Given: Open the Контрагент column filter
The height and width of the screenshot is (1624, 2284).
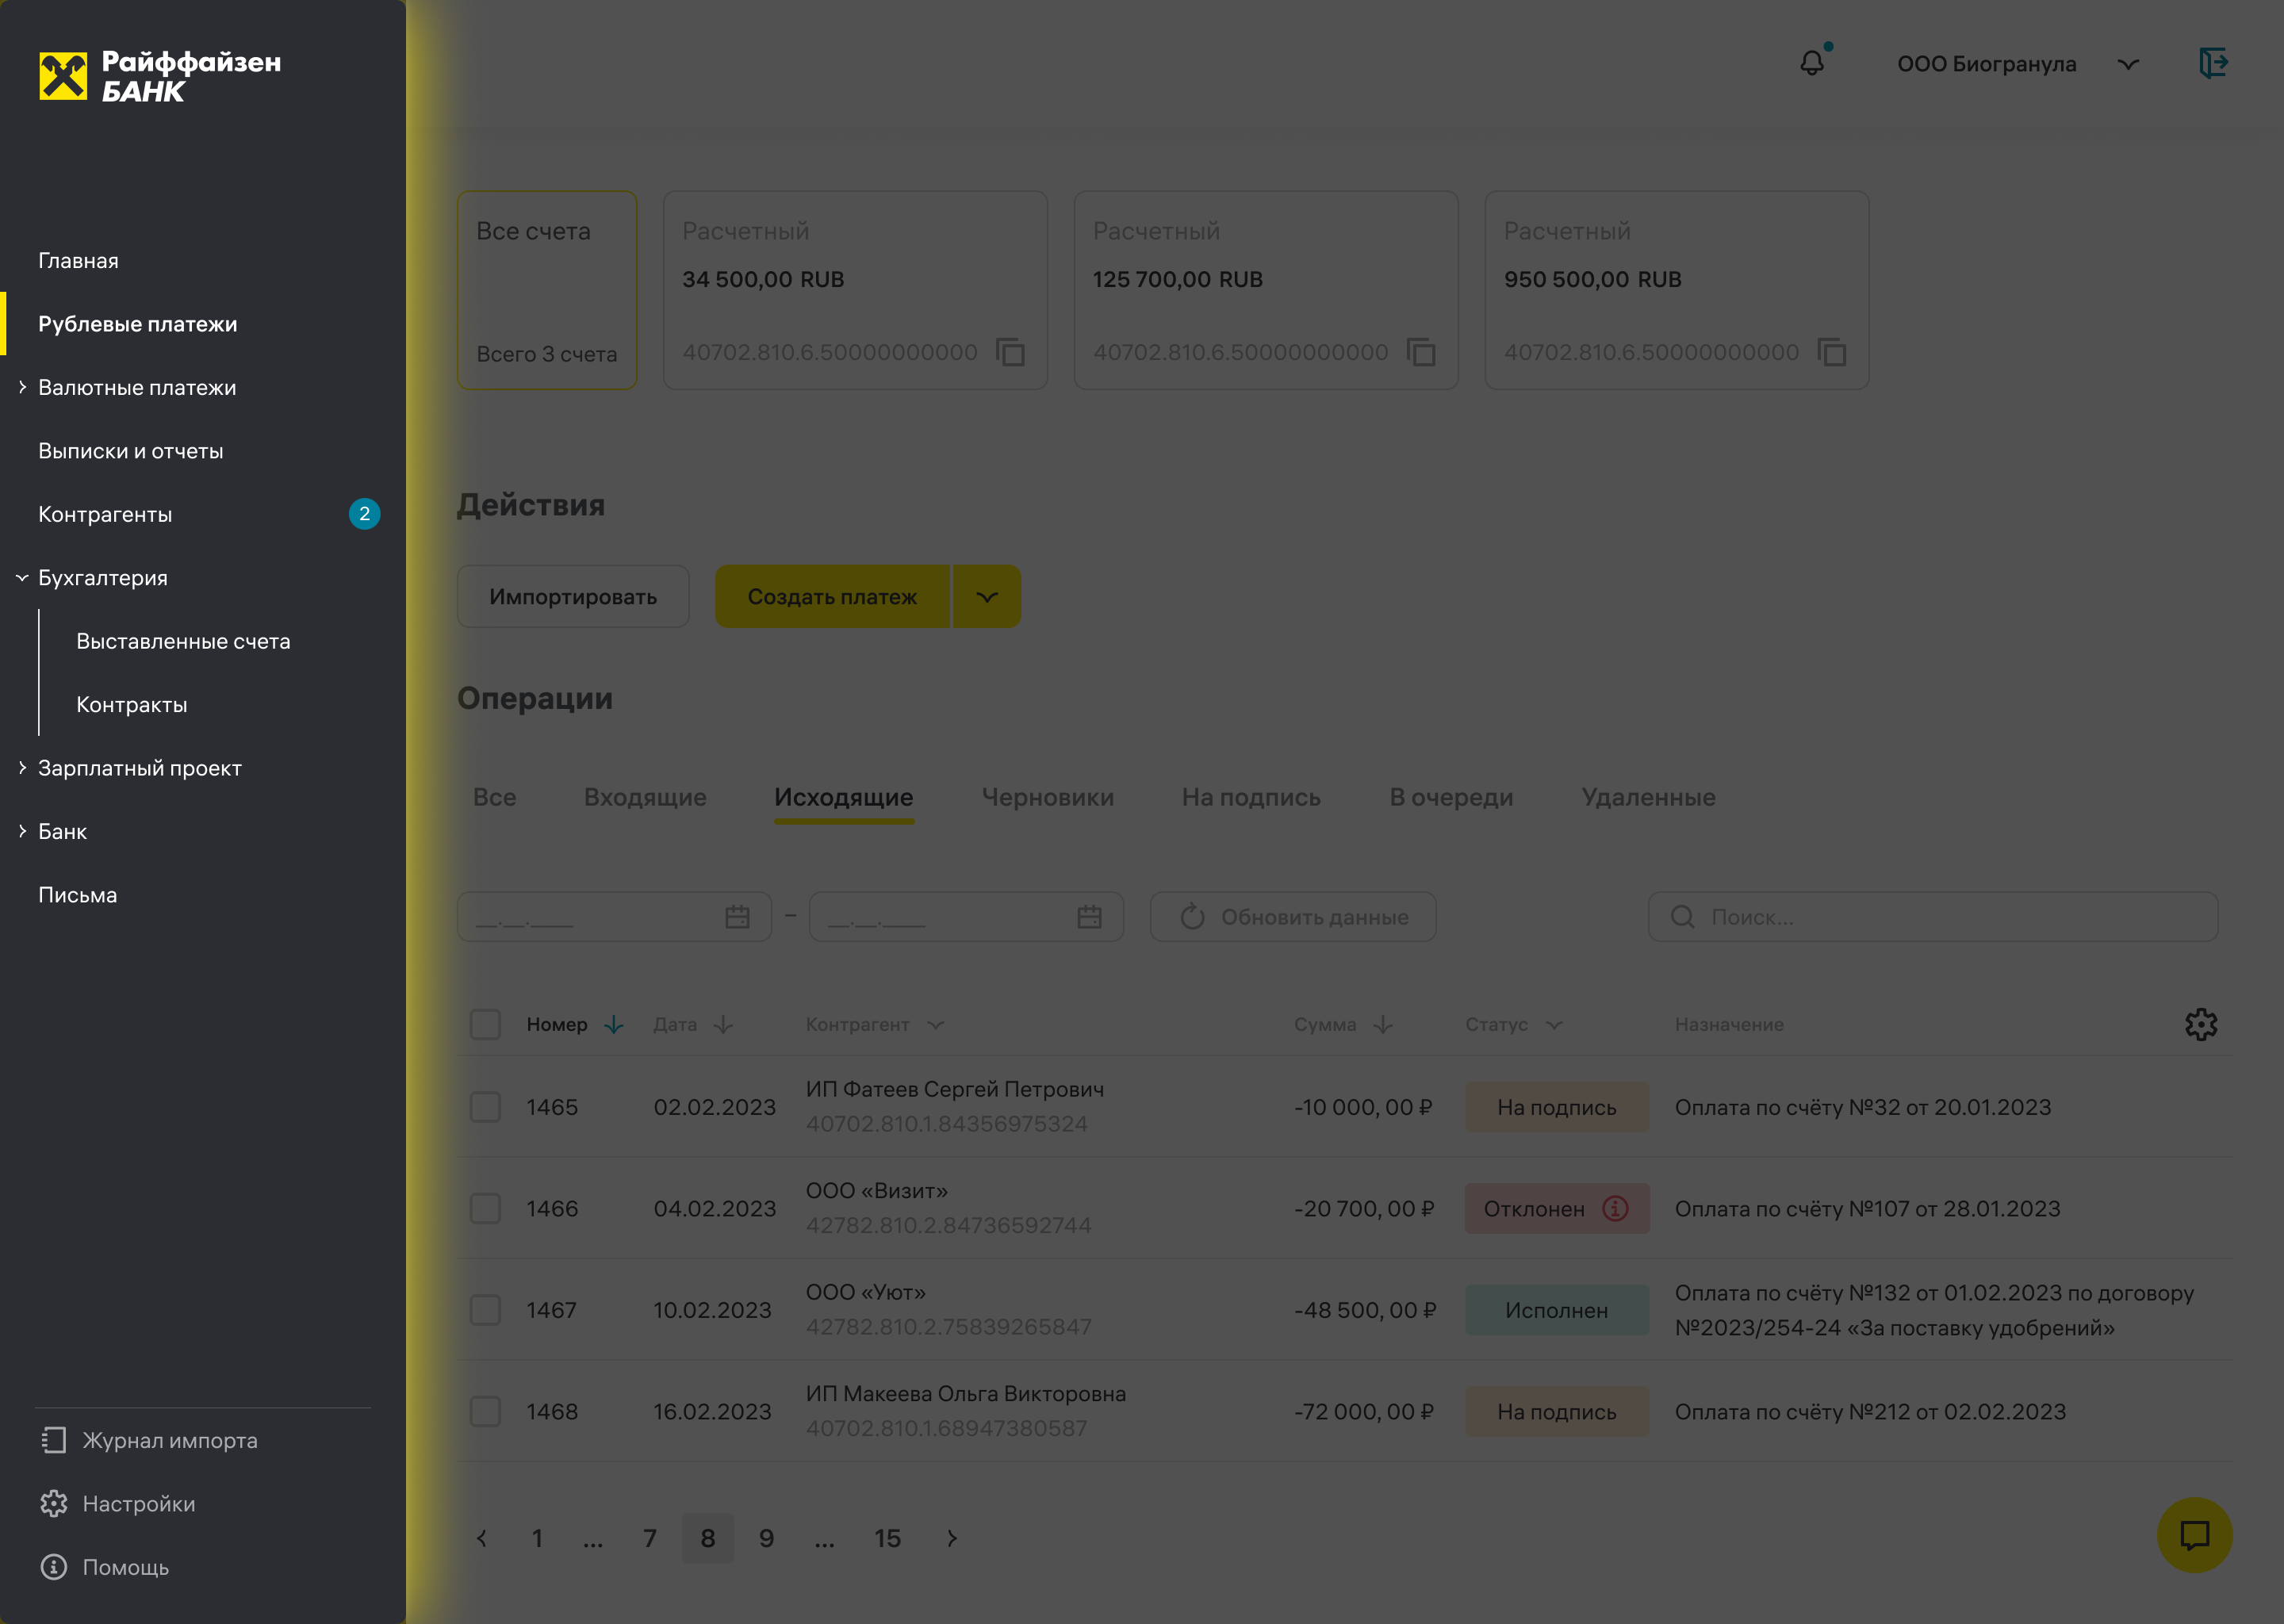Looking at the screenshot, I should (x=935, y=1025).
